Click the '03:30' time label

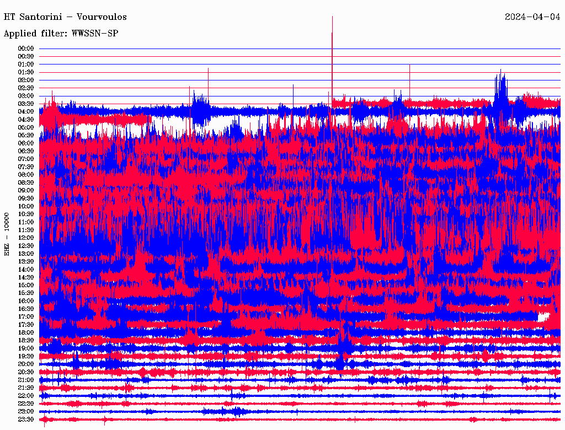(26, 104)
